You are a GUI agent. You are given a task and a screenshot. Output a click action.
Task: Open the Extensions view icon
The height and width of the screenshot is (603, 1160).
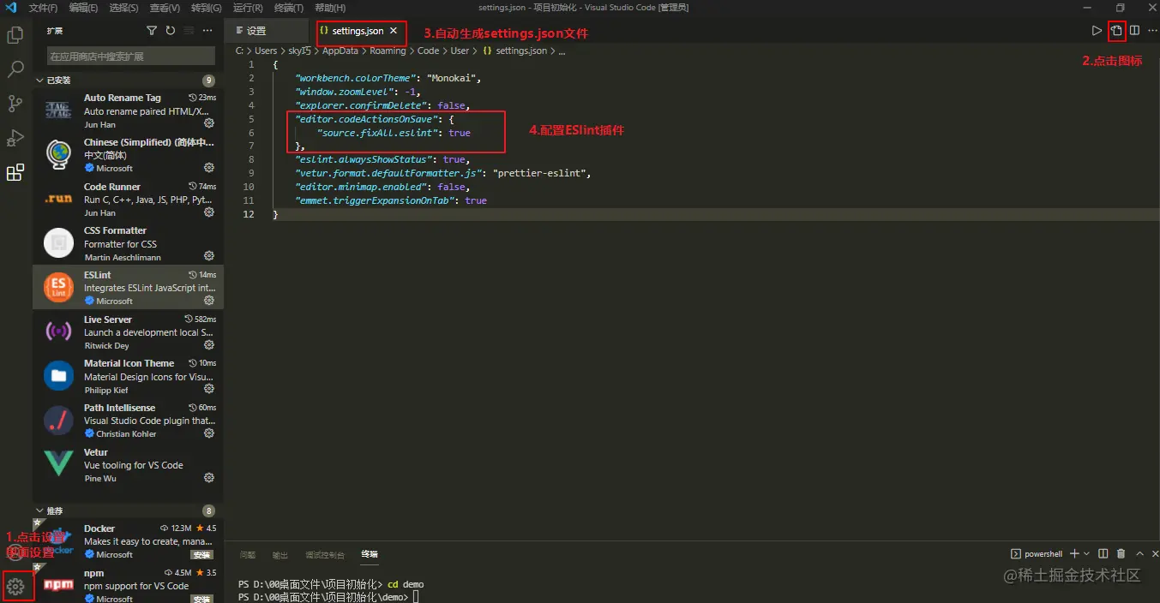click(x=15, y=173)
